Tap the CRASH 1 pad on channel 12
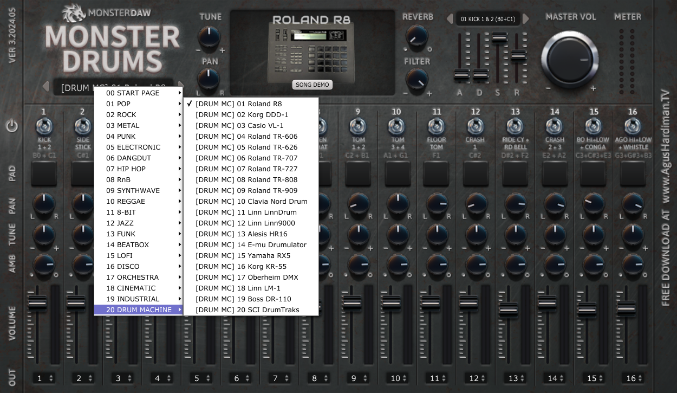Image resolution: width=677 pixels, height=393 pixels. 476,173
